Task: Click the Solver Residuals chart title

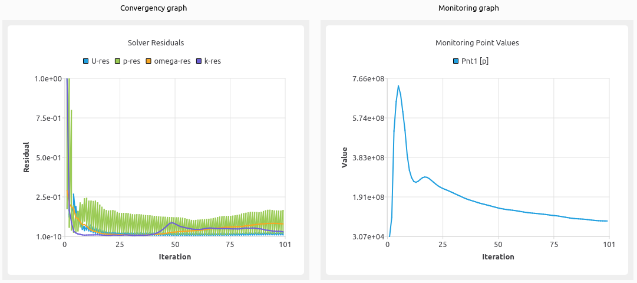Action: pyautogui.click(x=156, y=43)
